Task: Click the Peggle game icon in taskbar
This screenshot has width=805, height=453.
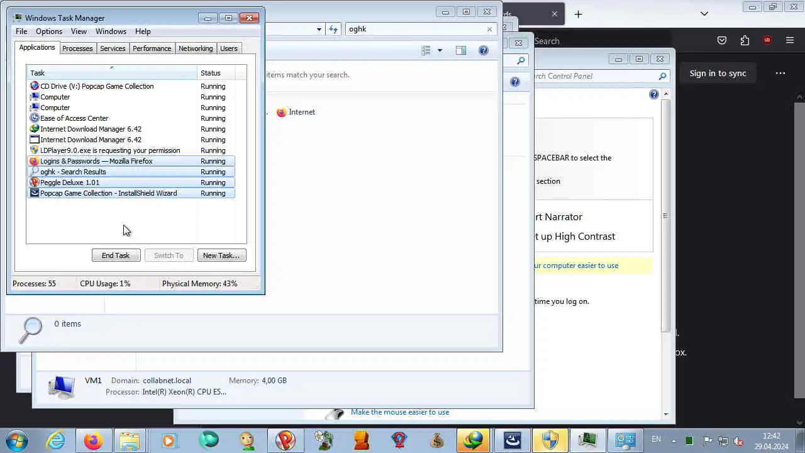Action: tap(286, 440)
